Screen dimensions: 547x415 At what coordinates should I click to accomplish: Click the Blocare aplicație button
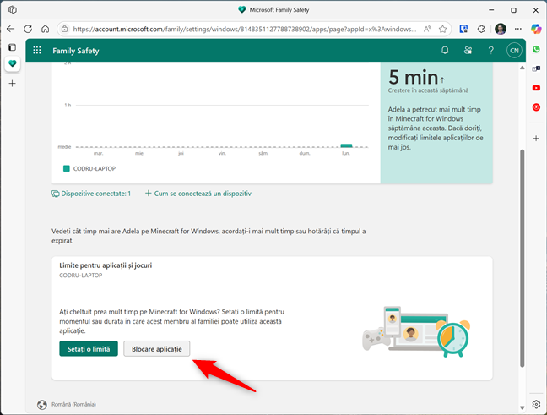pyautogui.click(x=157, y=348)
